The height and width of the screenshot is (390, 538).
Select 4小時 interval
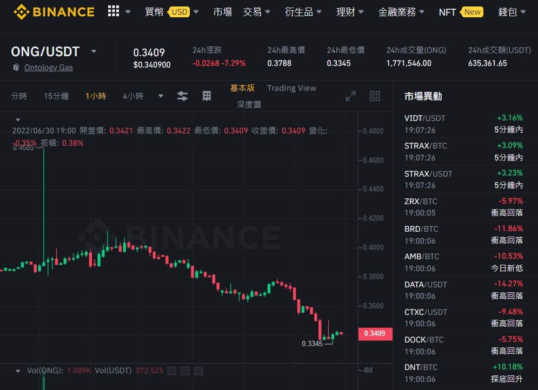pyautogui.click(x=133, y=96)
